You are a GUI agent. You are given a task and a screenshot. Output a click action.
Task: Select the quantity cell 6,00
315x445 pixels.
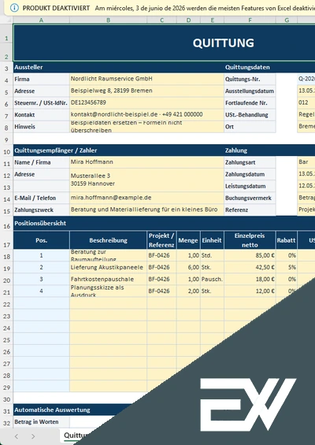click(188, 267)
